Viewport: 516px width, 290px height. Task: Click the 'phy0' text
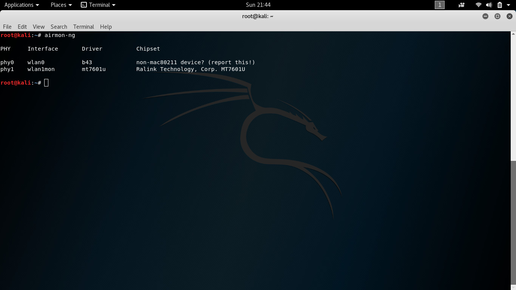tap(7, 62)
